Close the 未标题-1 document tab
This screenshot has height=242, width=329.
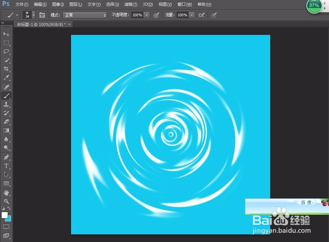[x=69, y=24]
